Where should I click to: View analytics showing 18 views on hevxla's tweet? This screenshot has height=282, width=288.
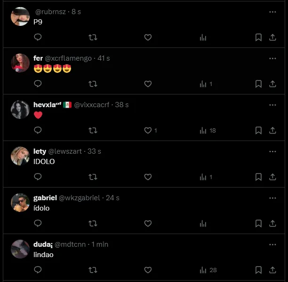(x=208, y=131)
